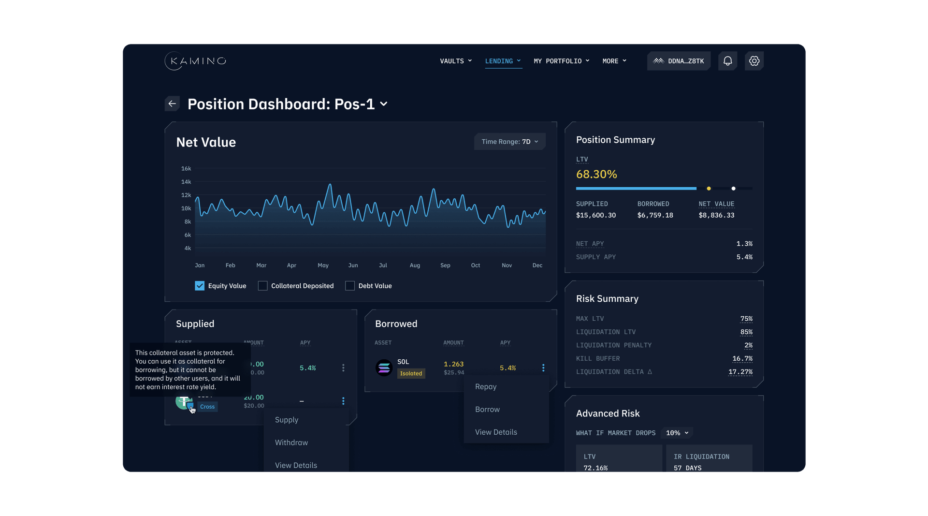Screen dimensions: 928x516
Task: Click the blue LTV progress bar
Action: coord(636,188)
